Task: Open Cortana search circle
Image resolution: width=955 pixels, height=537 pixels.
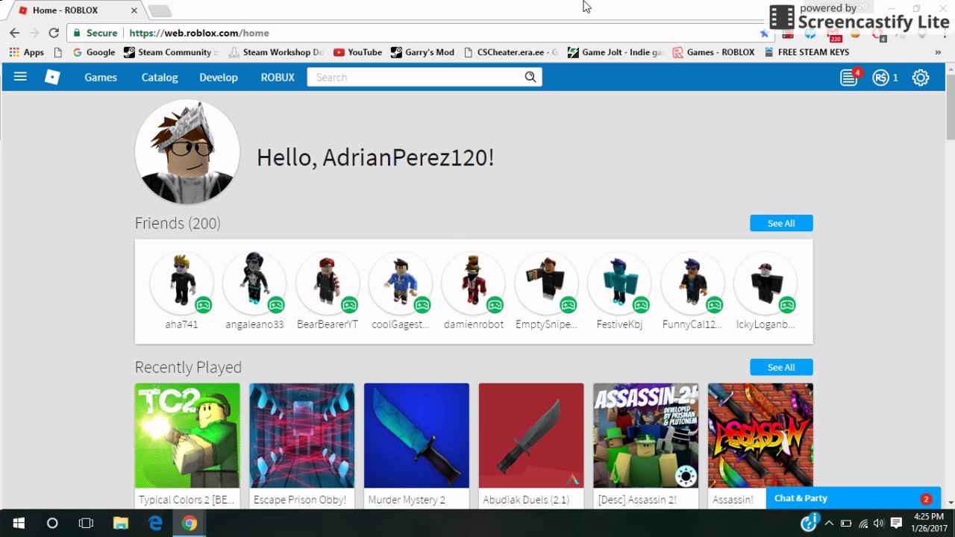Action: 52,524
